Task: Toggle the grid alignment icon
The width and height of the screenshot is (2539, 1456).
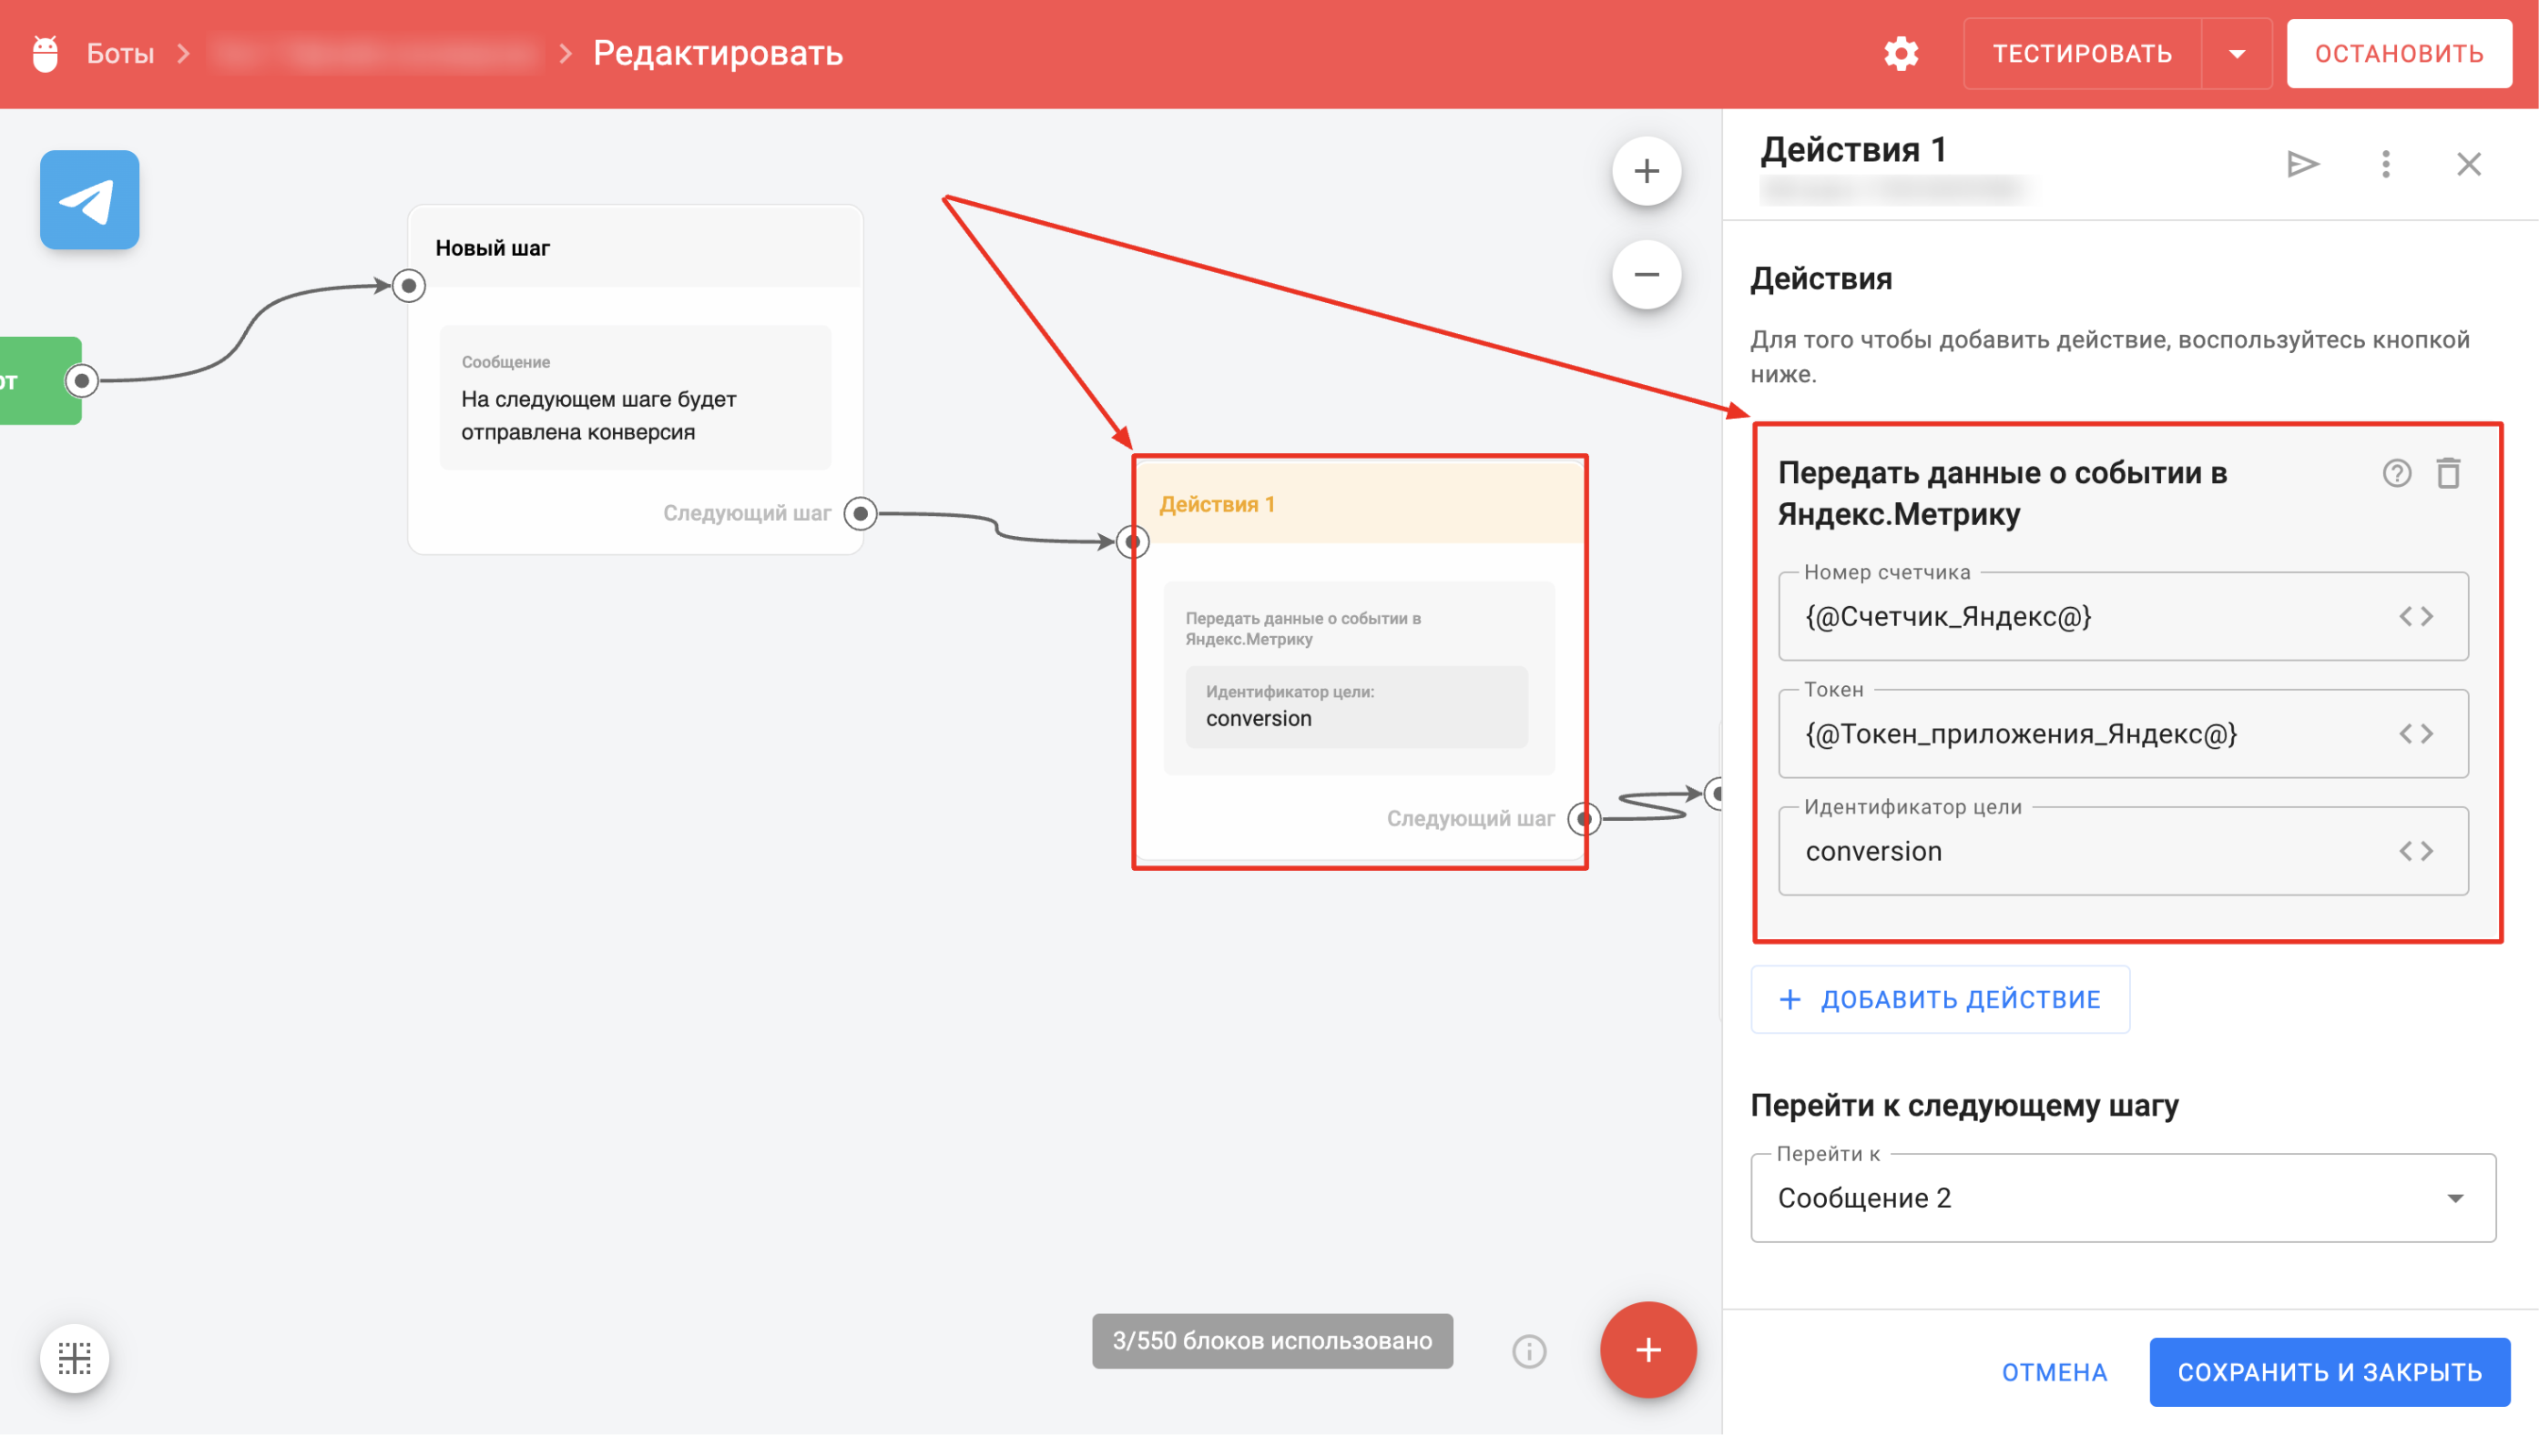Action: pyautogui.click(x=75, y=1357)
